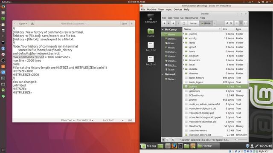Screen dimensions: 273x153
Task: Open Plain Text language dropdown
Action: [x=68, y=120]
